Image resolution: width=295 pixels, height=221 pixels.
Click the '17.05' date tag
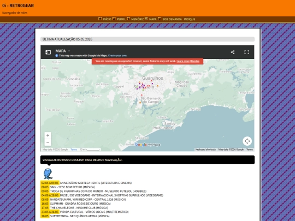(45, 208)
